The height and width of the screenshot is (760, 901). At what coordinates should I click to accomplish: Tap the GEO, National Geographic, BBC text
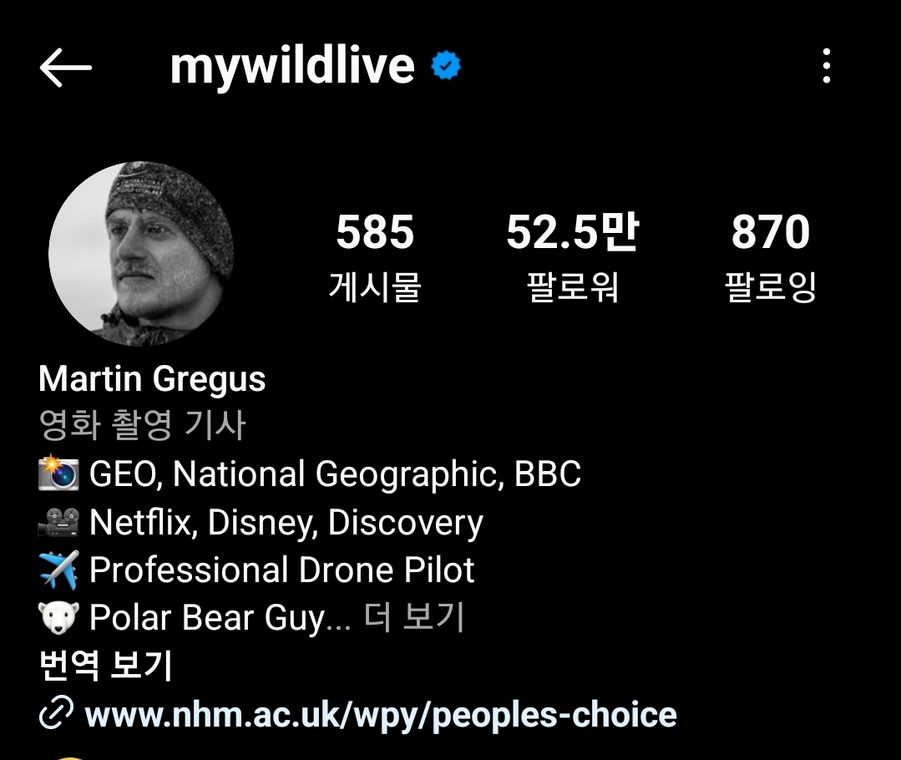pyautogui.click(x=335, y=474)
